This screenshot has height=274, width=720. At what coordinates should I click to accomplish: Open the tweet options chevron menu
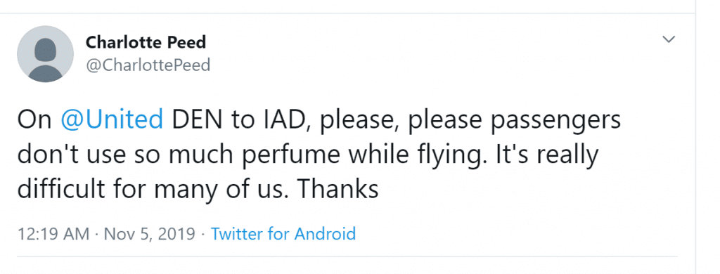pyautogui.click(x=669, y=39)
